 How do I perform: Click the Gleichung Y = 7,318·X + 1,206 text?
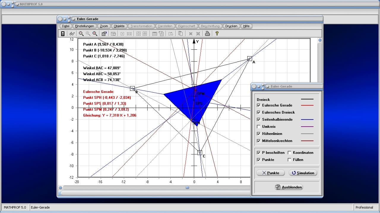(x=110, y=115)
